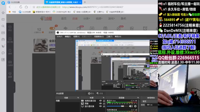Hide the 图像 source via its eye icon
Screen dimensions: 200x112
[x=100, y=104]
